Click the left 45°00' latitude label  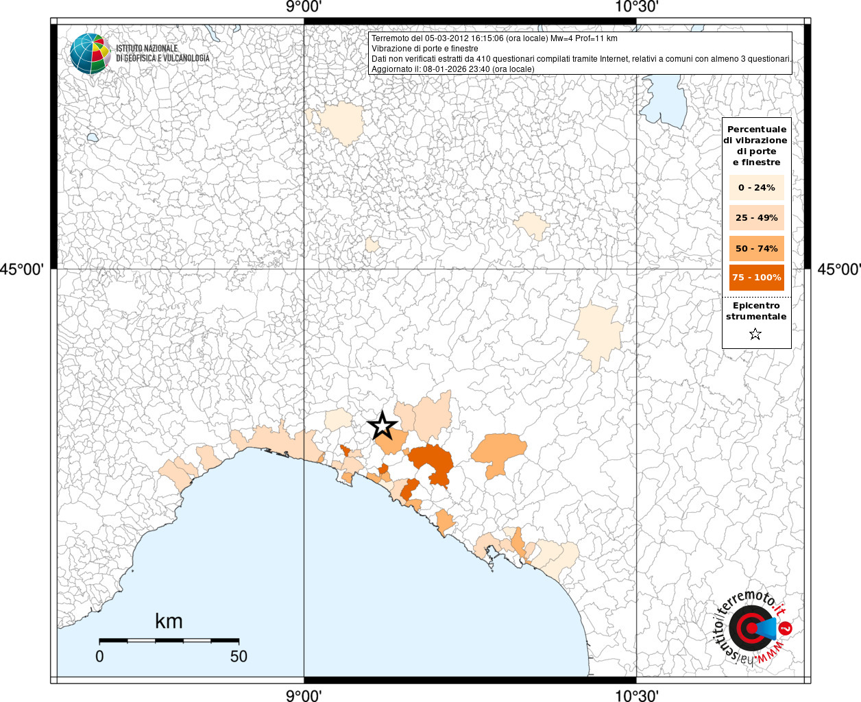click(21, 269)
